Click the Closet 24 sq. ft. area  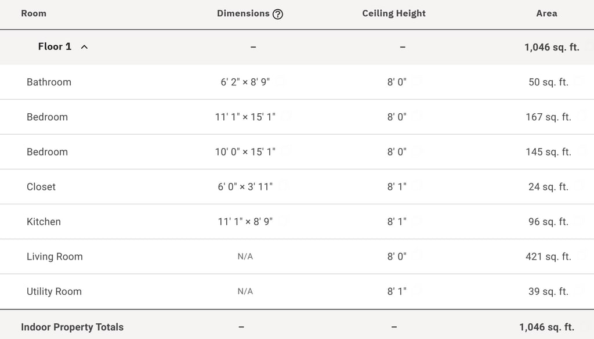point(548,186)
